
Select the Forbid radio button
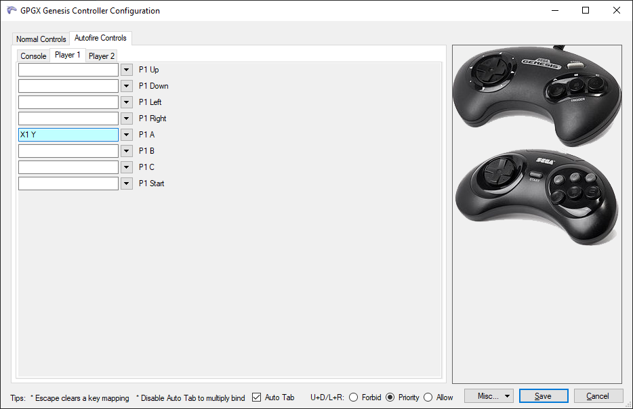click(355, 398)
